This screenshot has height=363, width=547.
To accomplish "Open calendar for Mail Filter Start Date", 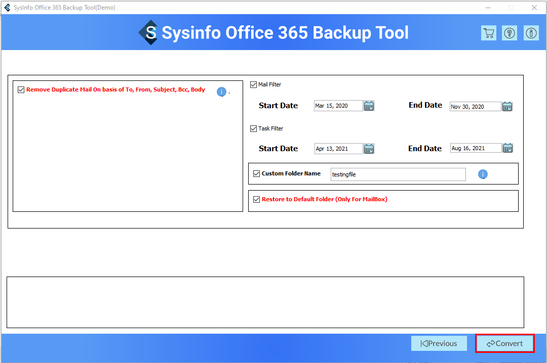I will [x=369, y=106].
